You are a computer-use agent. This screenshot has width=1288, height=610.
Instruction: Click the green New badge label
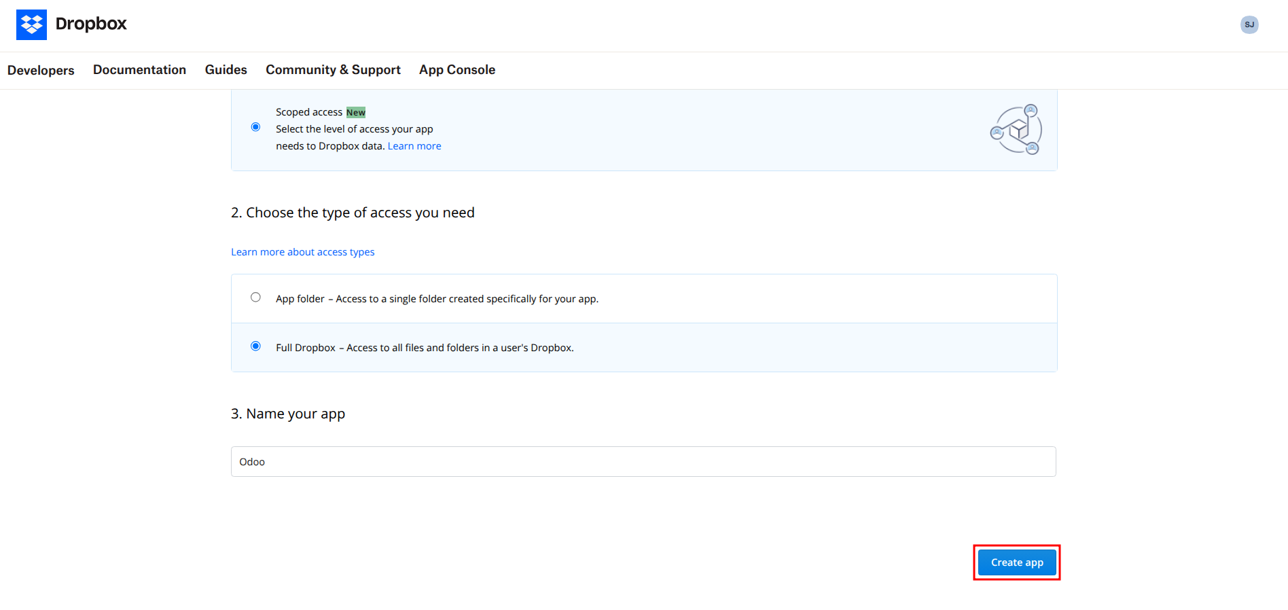tap(356, 112)
